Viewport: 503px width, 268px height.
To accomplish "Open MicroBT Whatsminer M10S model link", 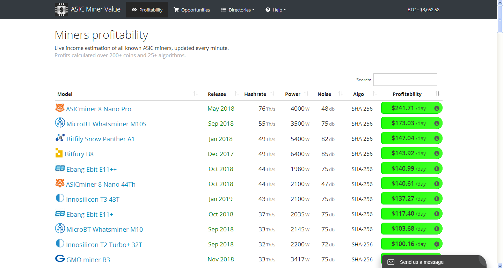I will pos(106,124).
